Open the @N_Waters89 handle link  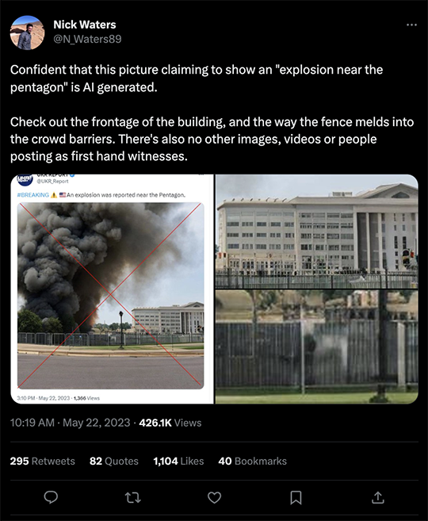[87, 39]
